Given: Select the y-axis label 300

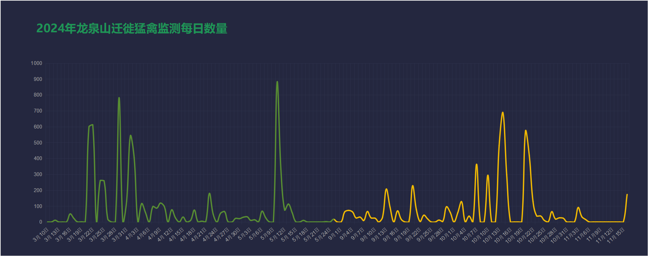Looking at the screenshot, I should click(38, 174).
